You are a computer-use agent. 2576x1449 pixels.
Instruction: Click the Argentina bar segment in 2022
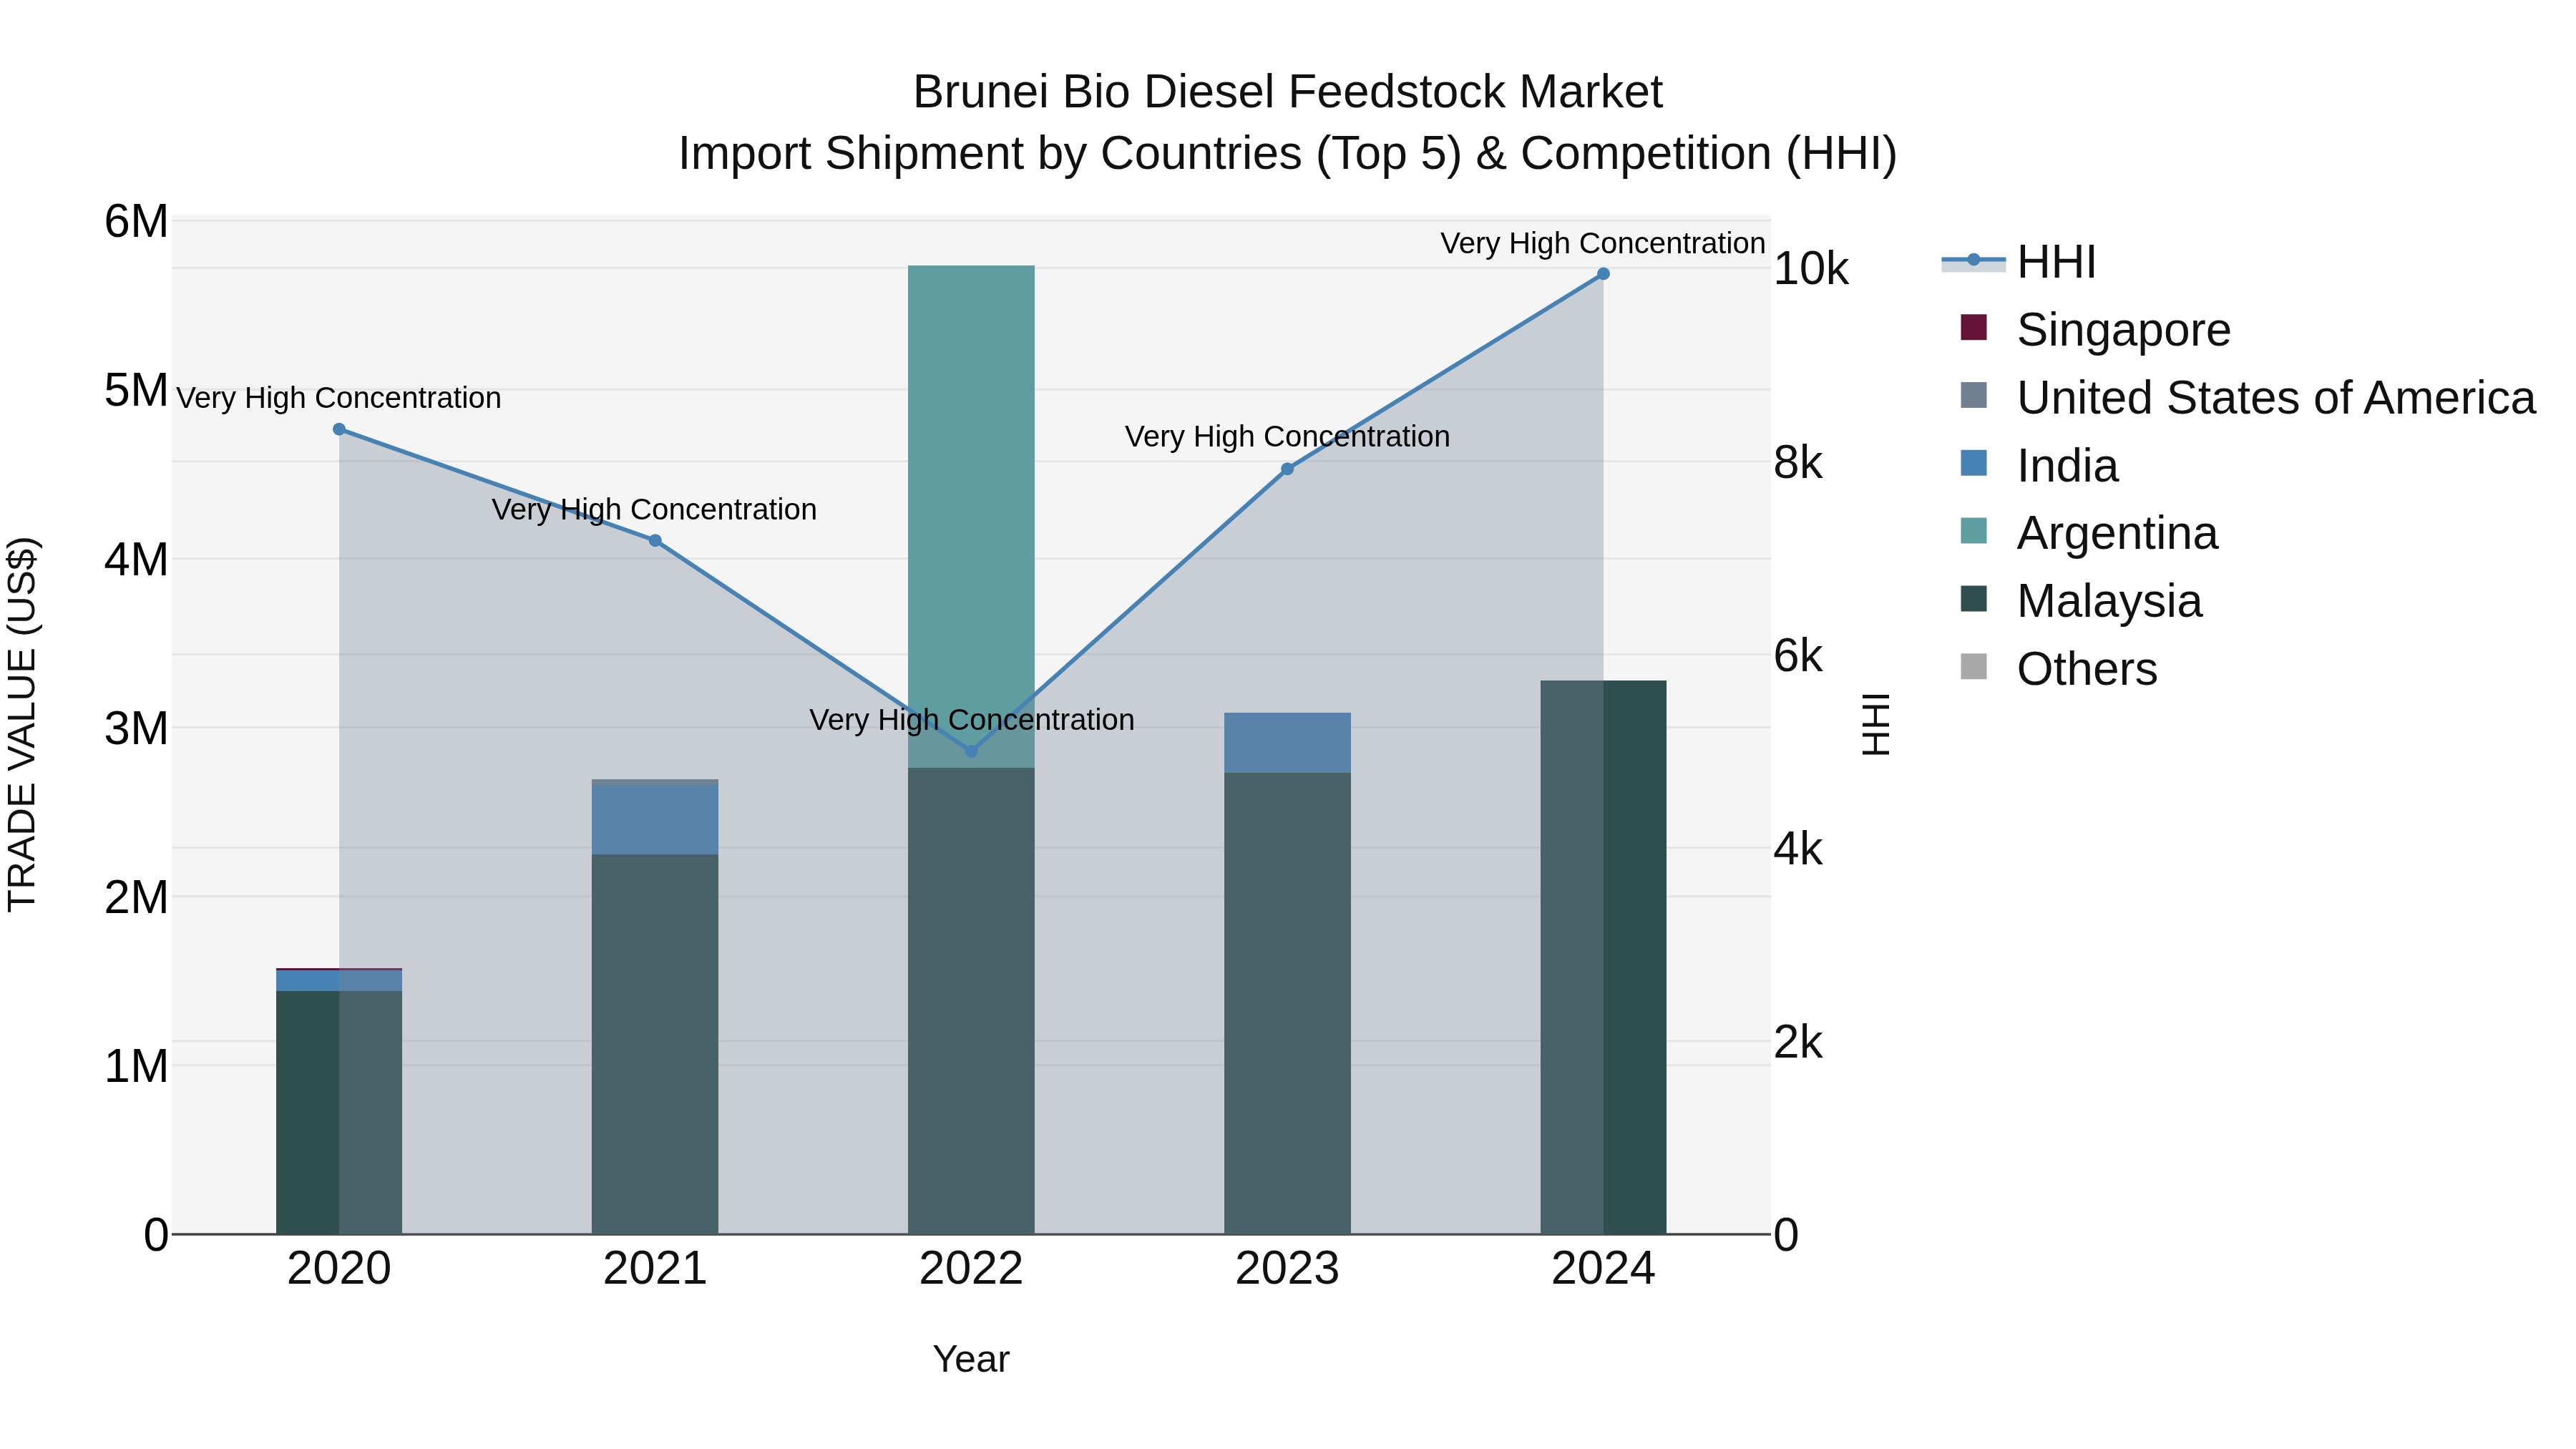[x=971, y=516]
